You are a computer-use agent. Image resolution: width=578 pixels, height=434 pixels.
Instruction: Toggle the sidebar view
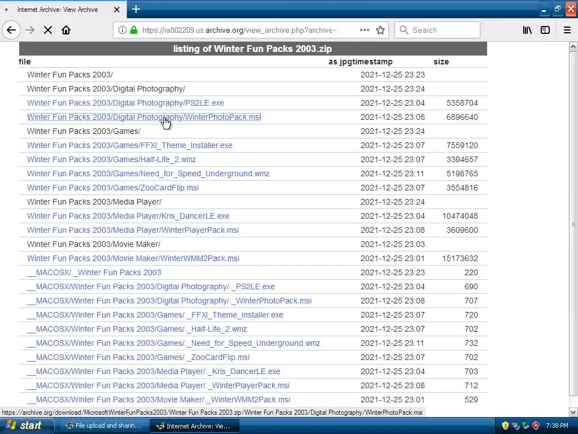point(545,31)
